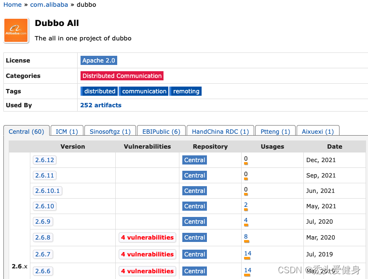Select the 'remoting' tag
368x279 pixels.
pyautogui.click(x=186, y=91)
